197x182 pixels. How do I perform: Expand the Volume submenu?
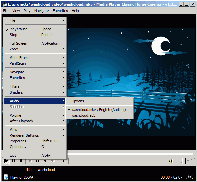(x=35, y=115)
